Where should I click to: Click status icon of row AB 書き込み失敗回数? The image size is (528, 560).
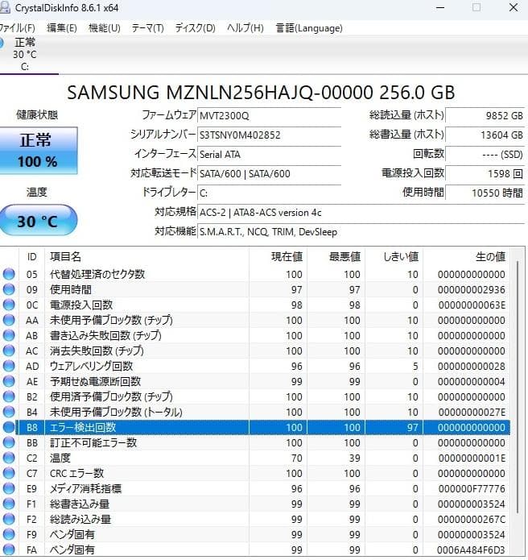tap(9, 335)
